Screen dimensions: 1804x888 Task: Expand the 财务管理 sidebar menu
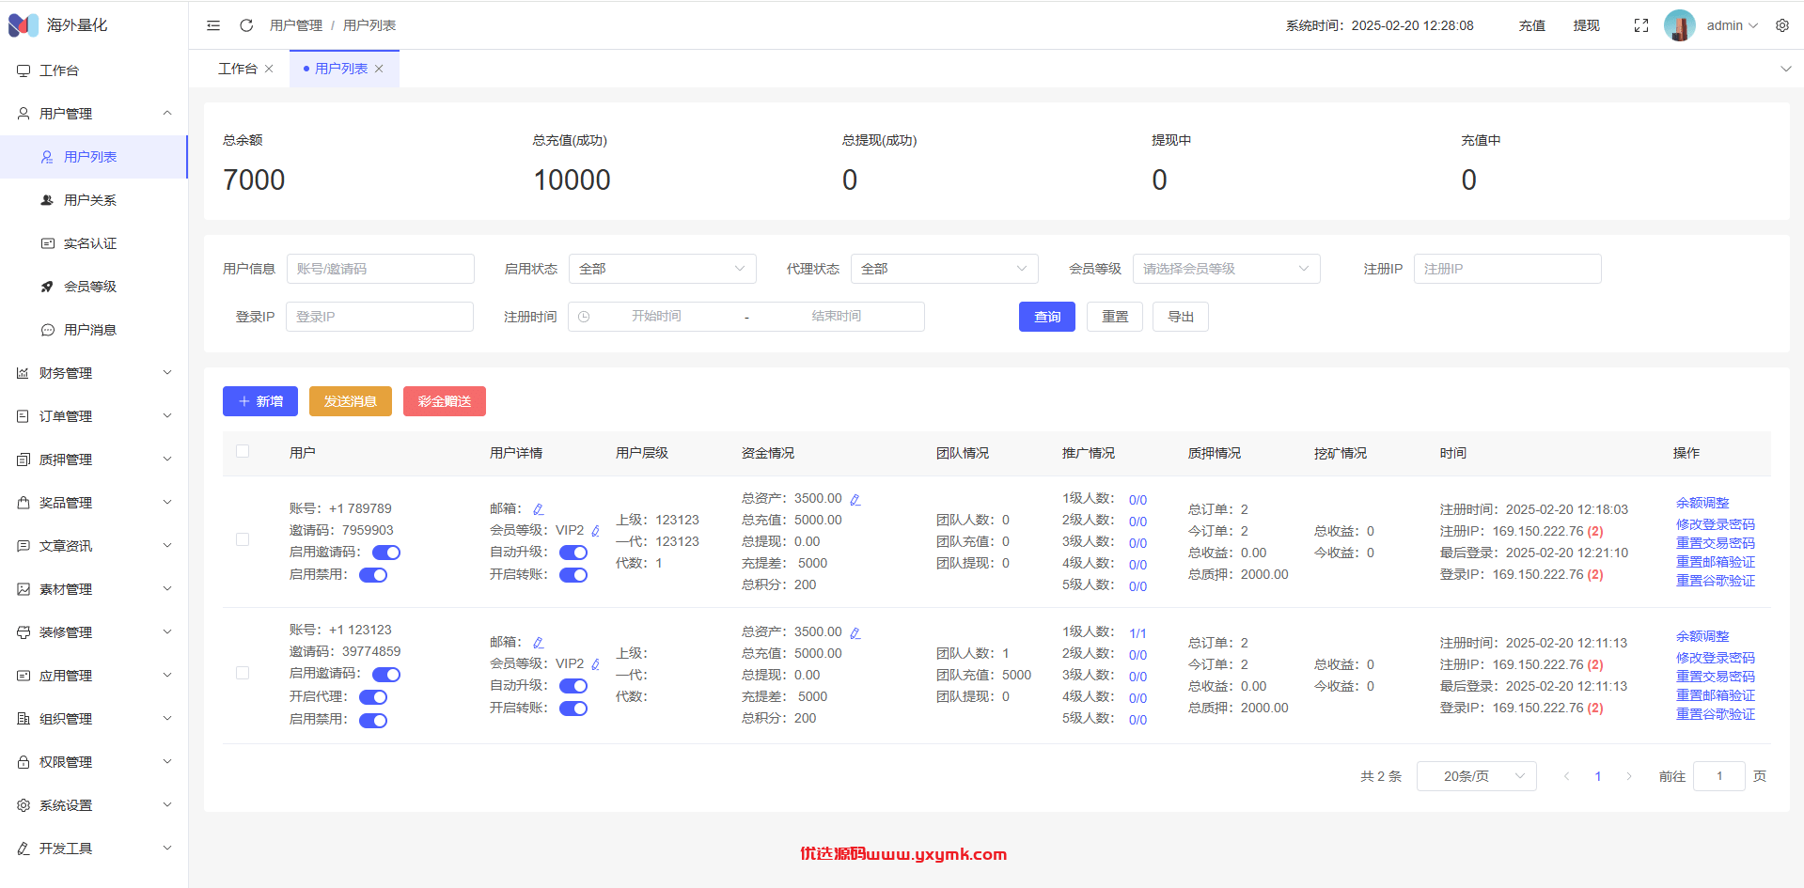coord(94,373)
